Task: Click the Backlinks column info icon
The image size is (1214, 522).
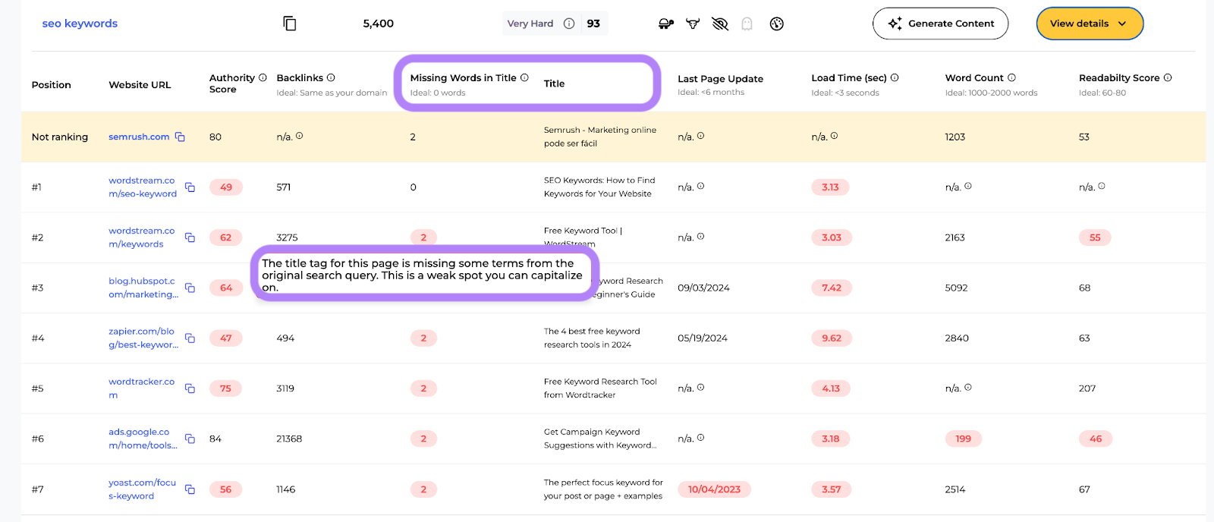Action: pyautogui.click(x=331, y=77)
